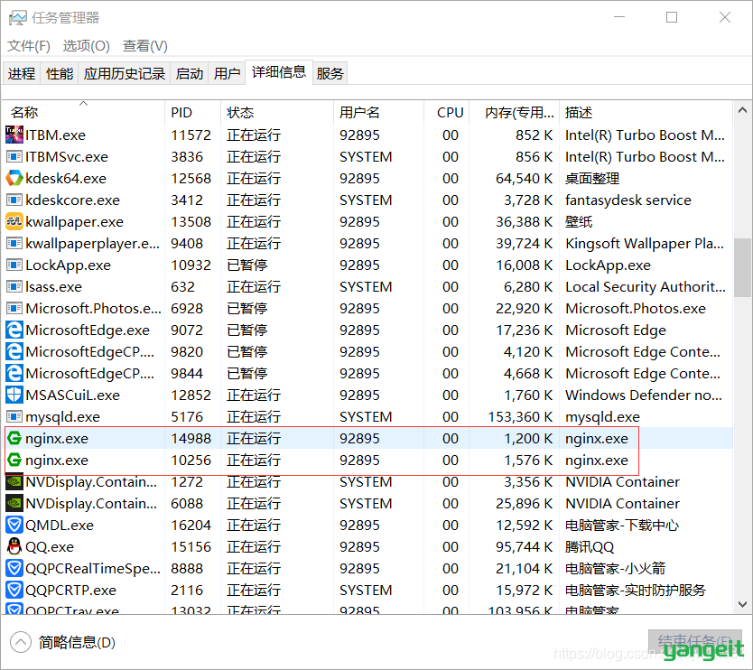This screenshot has height=670, width=753.
Task: Click the LockApp.exe process icon
Action: tap(14, 265)
